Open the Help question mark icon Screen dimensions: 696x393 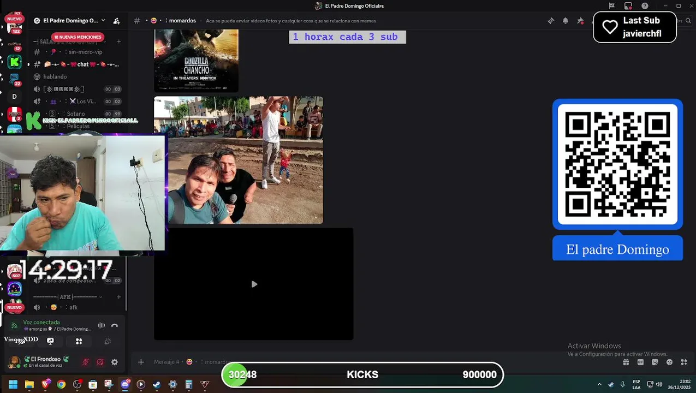click(645, 6)
